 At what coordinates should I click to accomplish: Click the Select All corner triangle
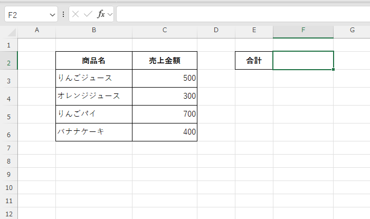point(12,32)
